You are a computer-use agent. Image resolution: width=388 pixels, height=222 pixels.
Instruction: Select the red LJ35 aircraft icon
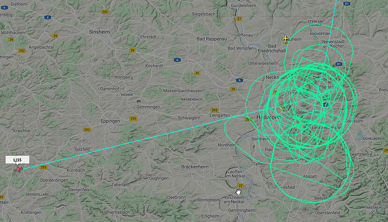point(18,169)
